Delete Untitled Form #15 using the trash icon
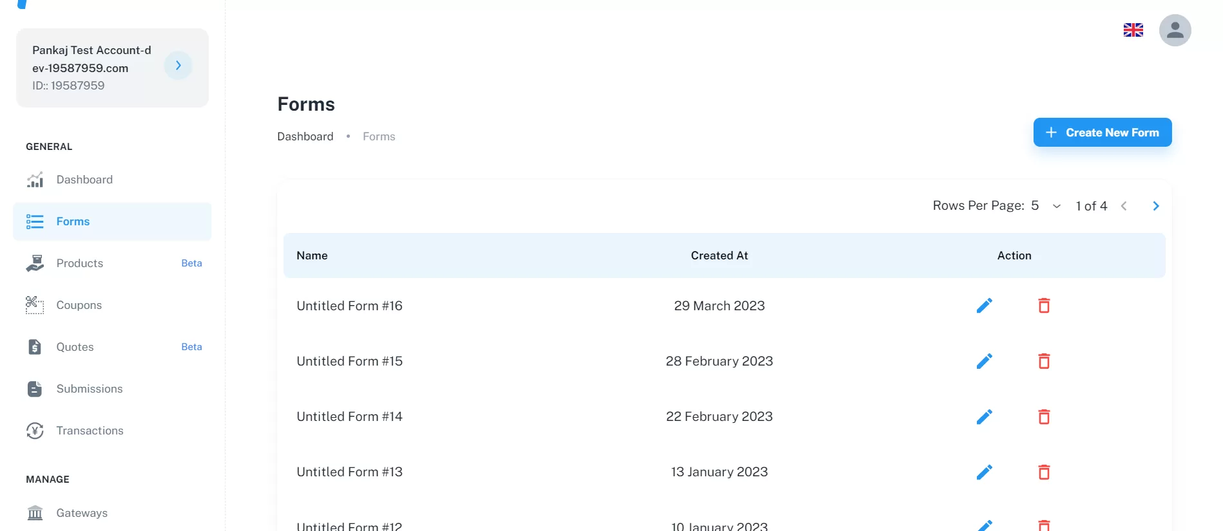 pyautogui.click(x=1044, y=361)
